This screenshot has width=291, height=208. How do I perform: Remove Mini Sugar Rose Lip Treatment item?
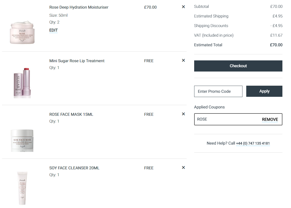(x=183, y=60)
